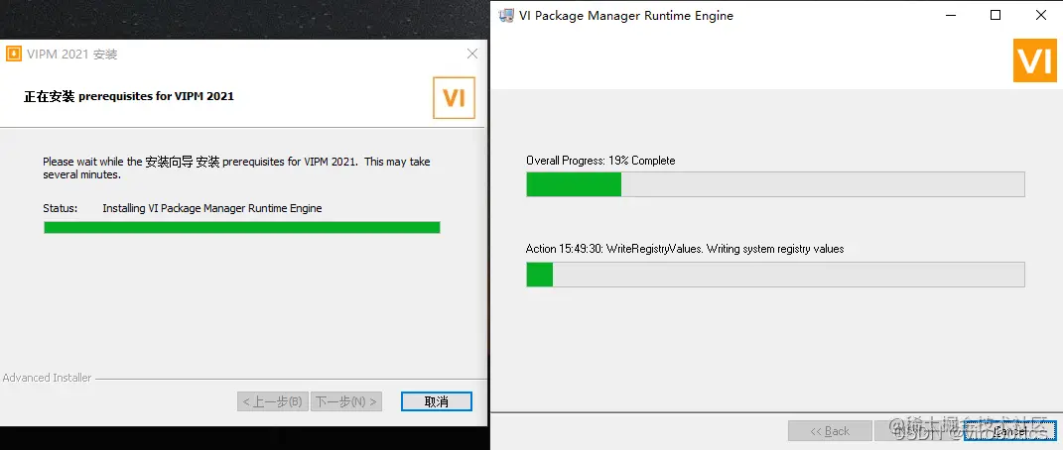Viewport: 1063px width, 450px height.
Task: Click the orange VI logo in the Runtime Engine window
Action: pyautogui.click(x=1035, y=60)
